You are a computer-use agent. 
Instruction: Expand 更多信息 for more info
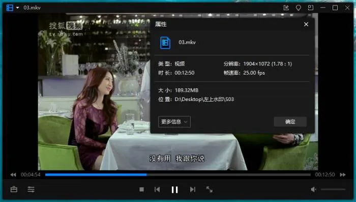point(174,122)
